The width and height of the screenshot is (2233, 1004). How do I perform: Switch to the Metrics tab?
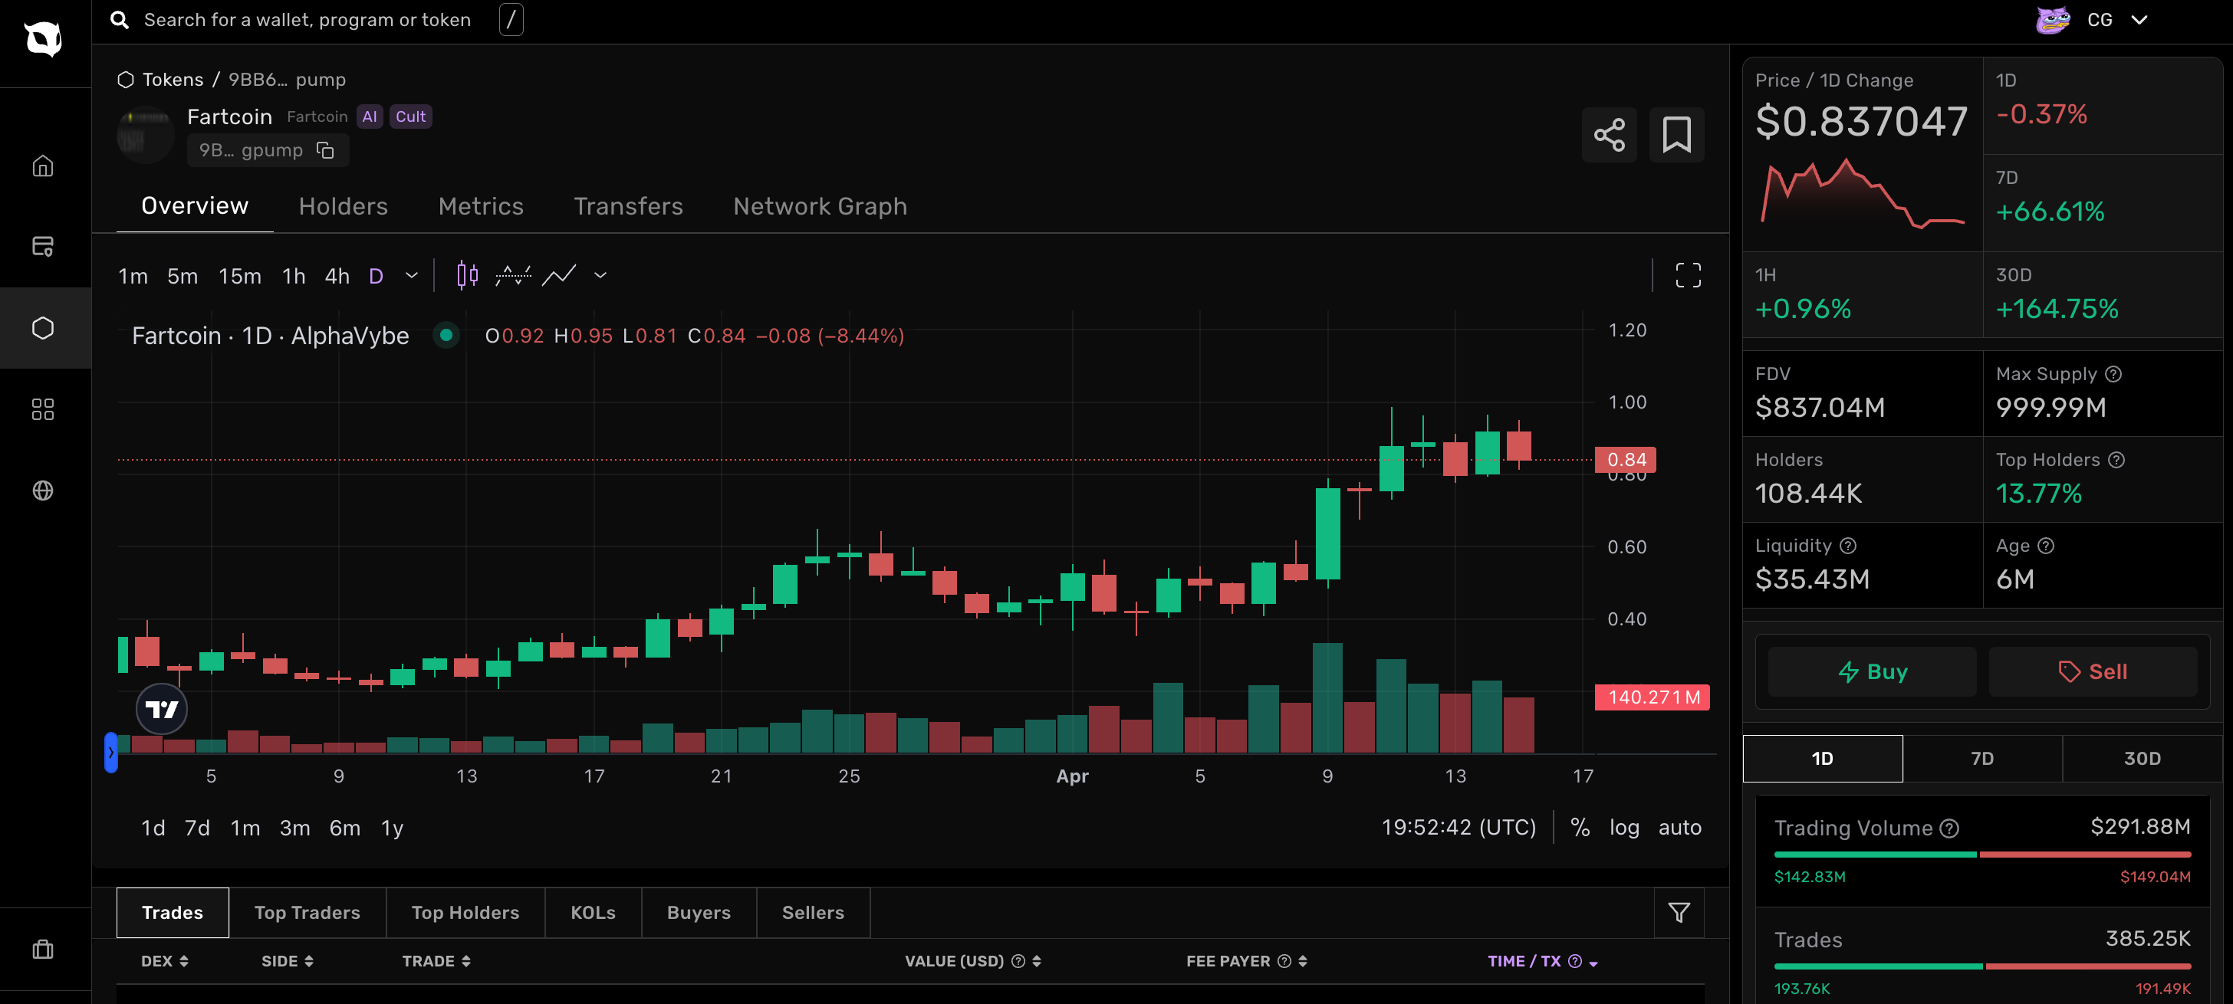coord(480,206)
